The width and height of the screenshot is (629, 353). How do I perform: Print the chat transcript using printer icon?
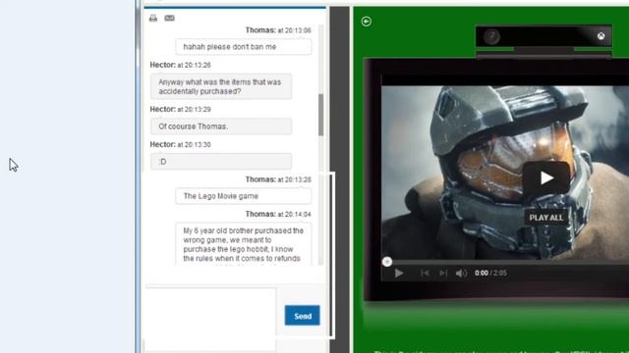point(153,18)
